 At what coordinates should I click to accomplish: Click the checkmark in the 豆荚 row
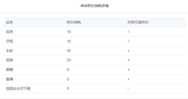point(129,32)
